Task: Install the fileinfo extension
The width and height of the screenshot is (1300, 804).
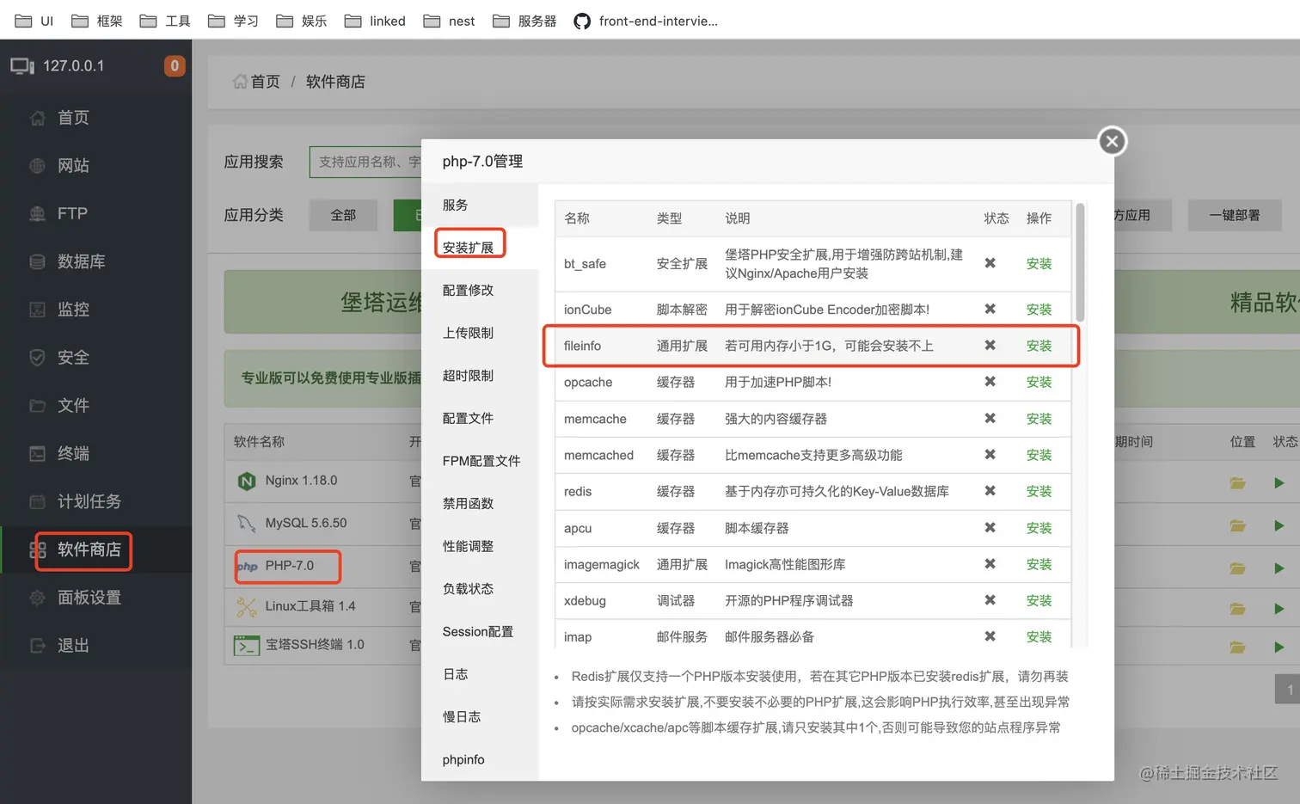Action: [x=1039, y=346]
